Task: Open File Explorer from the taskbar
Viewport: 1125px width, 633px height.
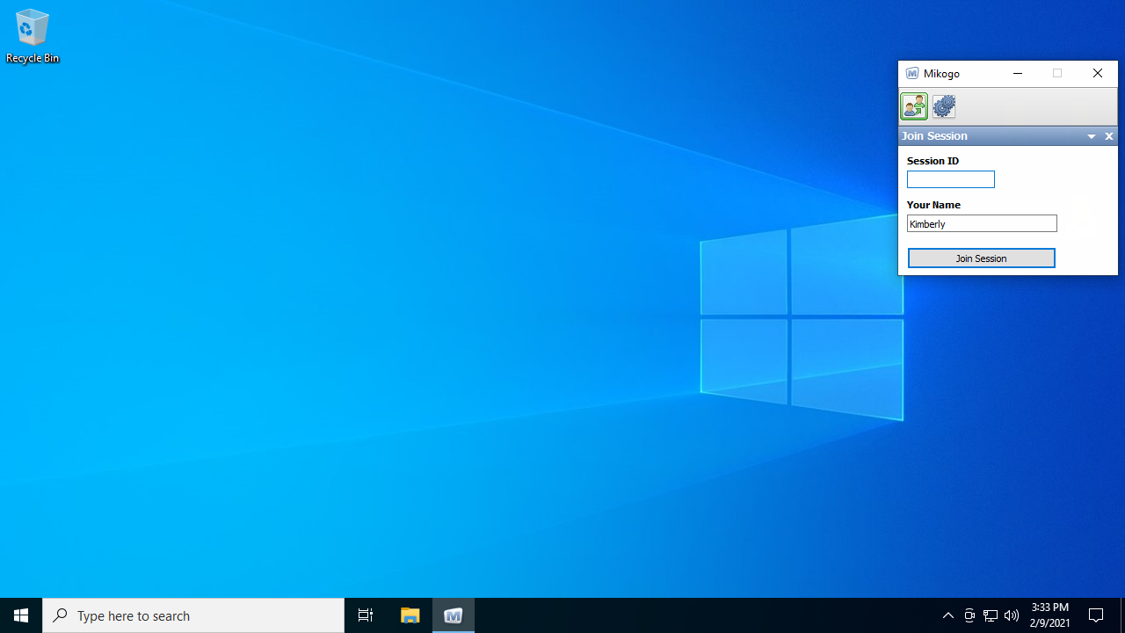Action: (x=410, y=615)
